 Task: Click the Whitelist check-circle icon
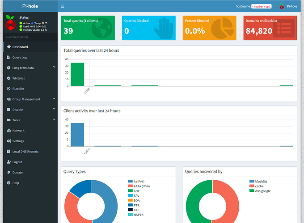(x=8, y=78)
